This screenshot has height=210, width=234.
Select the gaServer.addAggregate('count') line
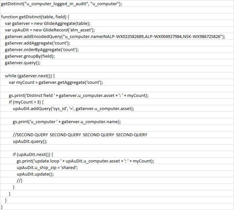pyautogui.click(x=37, y=43)
